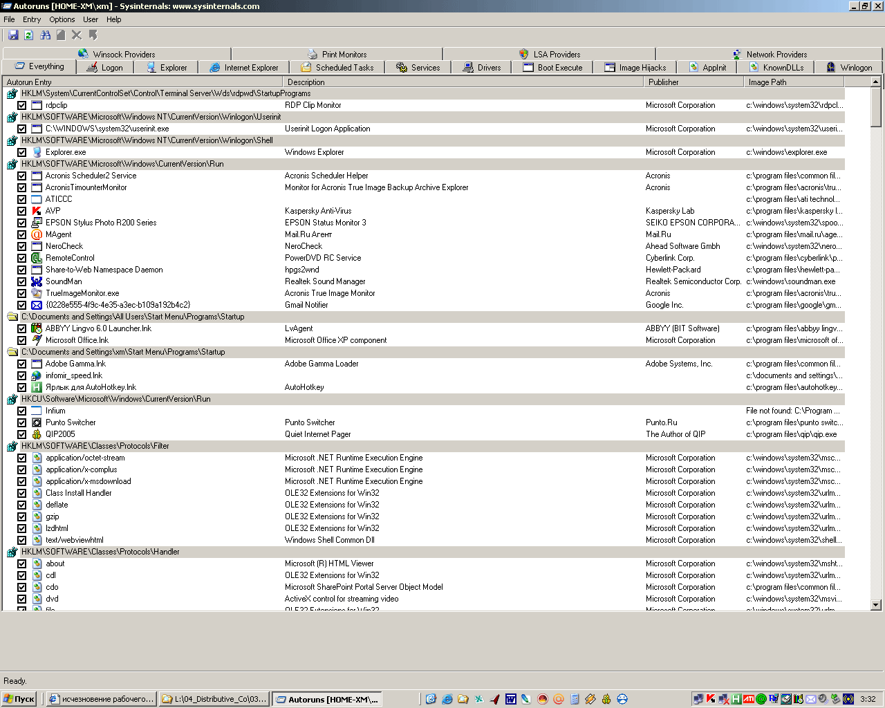Switch to the Logon tab
The height and width of the screenshot is (708, 885).
point(105,68)
